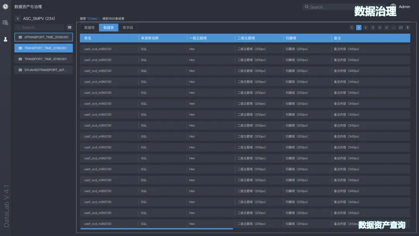Screen dimensions: 419x236
Task: Click the magnifier icon in sidebar search
Action: [19, 27]
